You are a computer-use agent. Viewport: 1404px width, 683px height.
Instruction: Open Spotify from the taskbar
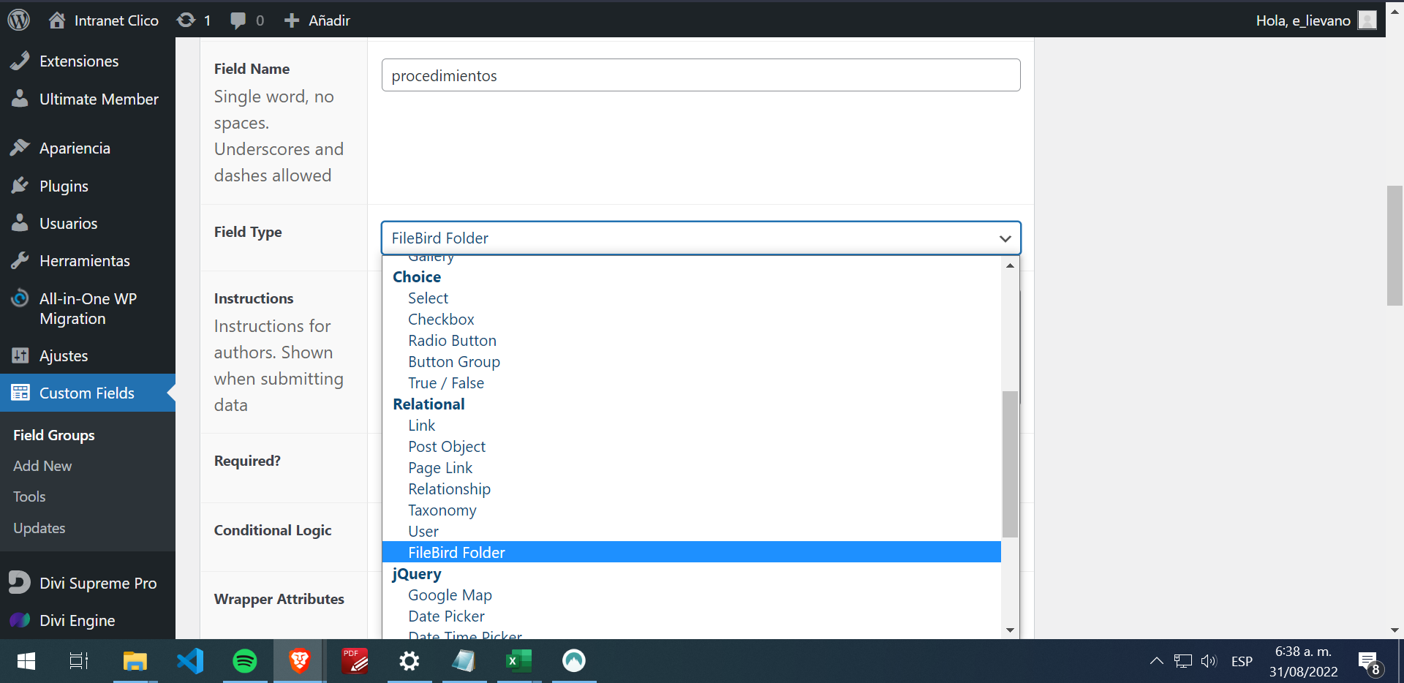245,661
